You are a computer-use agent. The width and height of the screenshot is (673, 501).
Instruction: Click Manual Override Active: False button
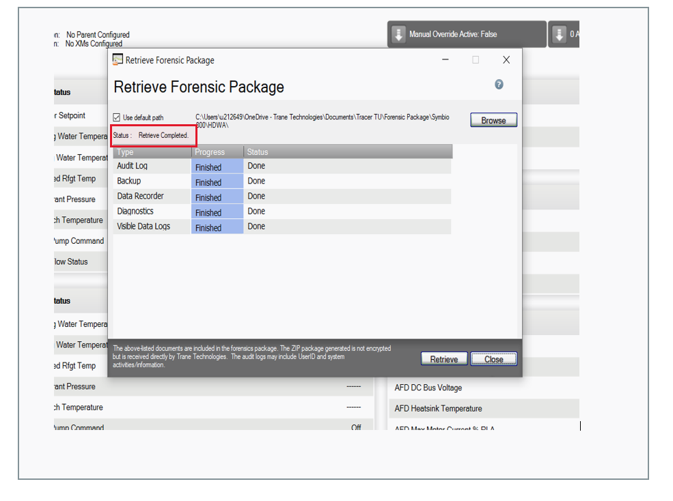click(467, 34)
